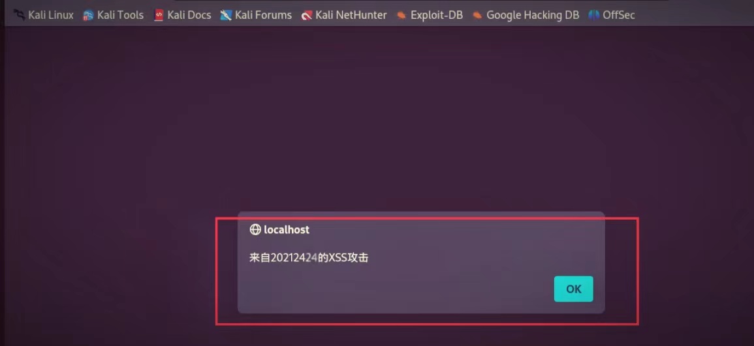Open the Kali NetHunter bookmark text
The width and height of the screenshot is (754, 346).
(x=351, y=16)
